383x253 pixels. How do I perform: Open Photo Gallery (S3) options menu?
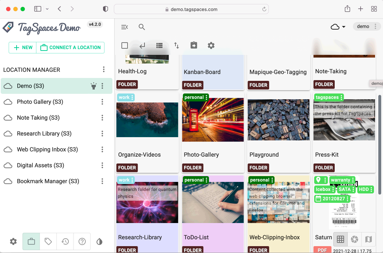(x=102, y=102)
